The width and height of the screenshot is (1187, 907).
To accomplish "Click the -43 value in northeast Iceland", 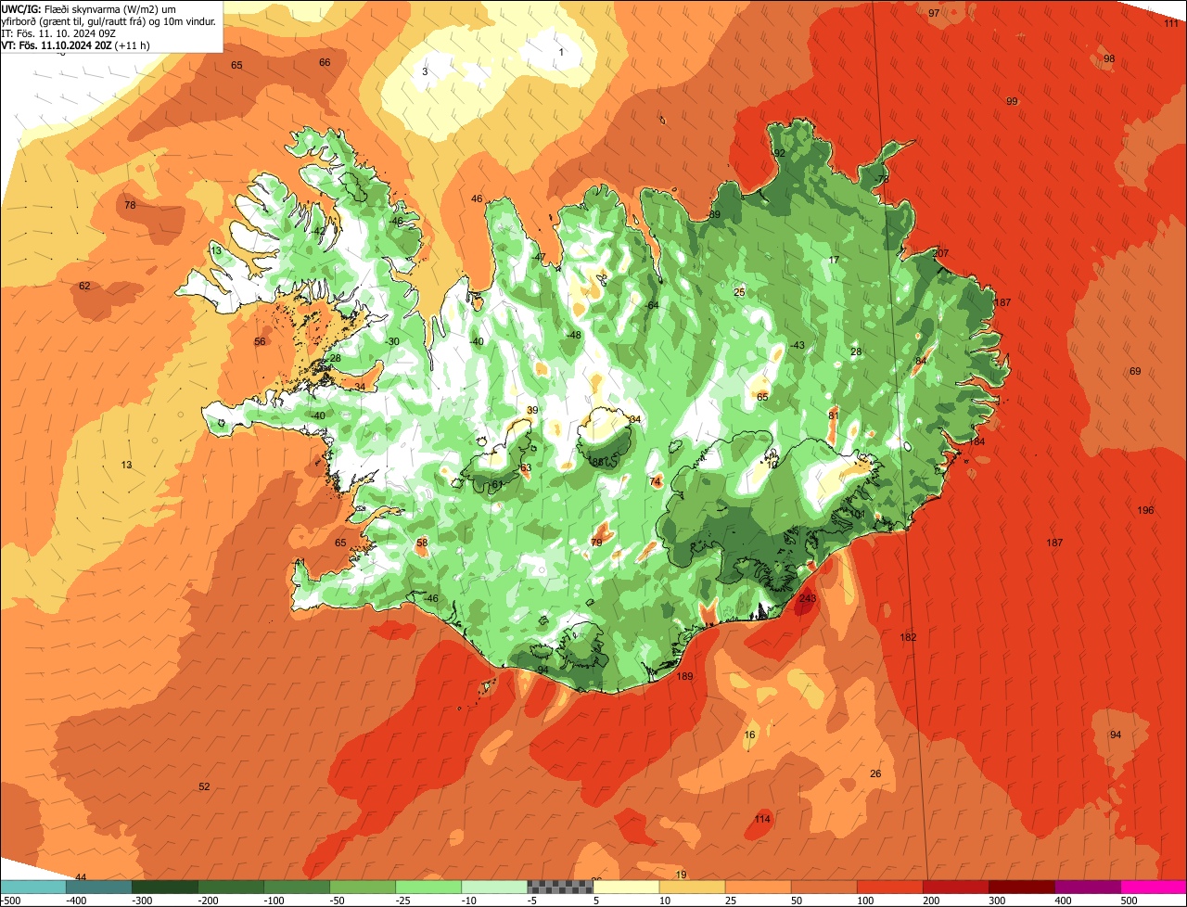I will tap(797, 345).
